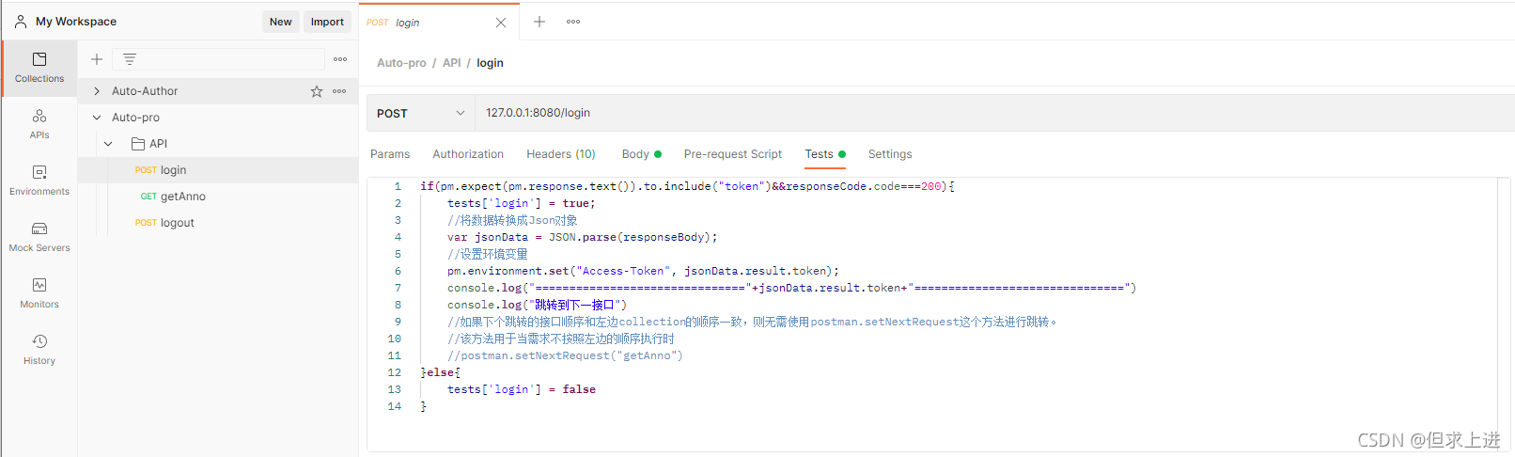The height and width of the screenshot is (457, 1515).
Task: Open the Environments sidebar section
Action: (x=39, y=181)
